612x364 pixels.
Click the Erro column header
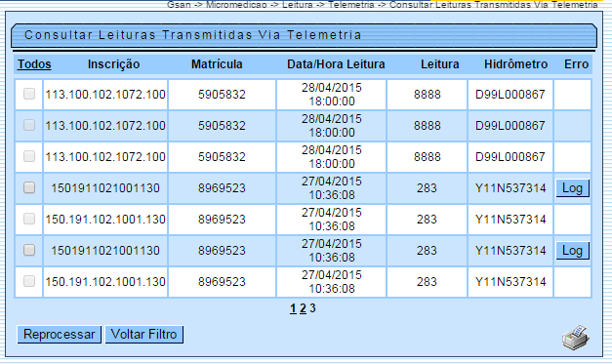point(577,64)
